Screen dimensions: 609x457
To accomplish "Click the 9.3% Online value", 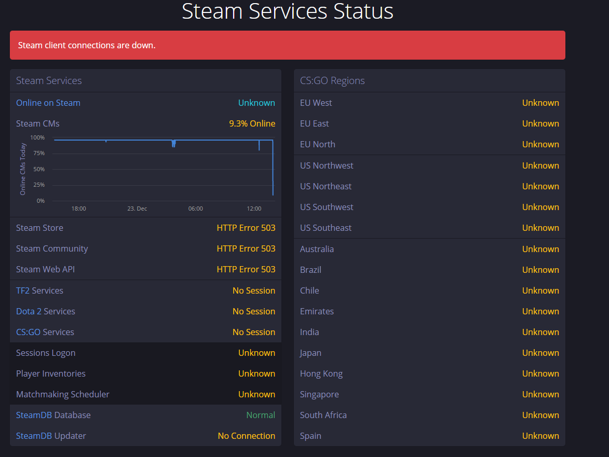I will coord(252,123).
